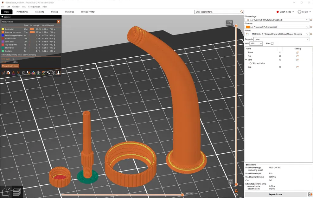Toggle deretractions visibility icon (down arrows)
The width and height of the screenshot is (313, 198).
(x=18, y=73)
